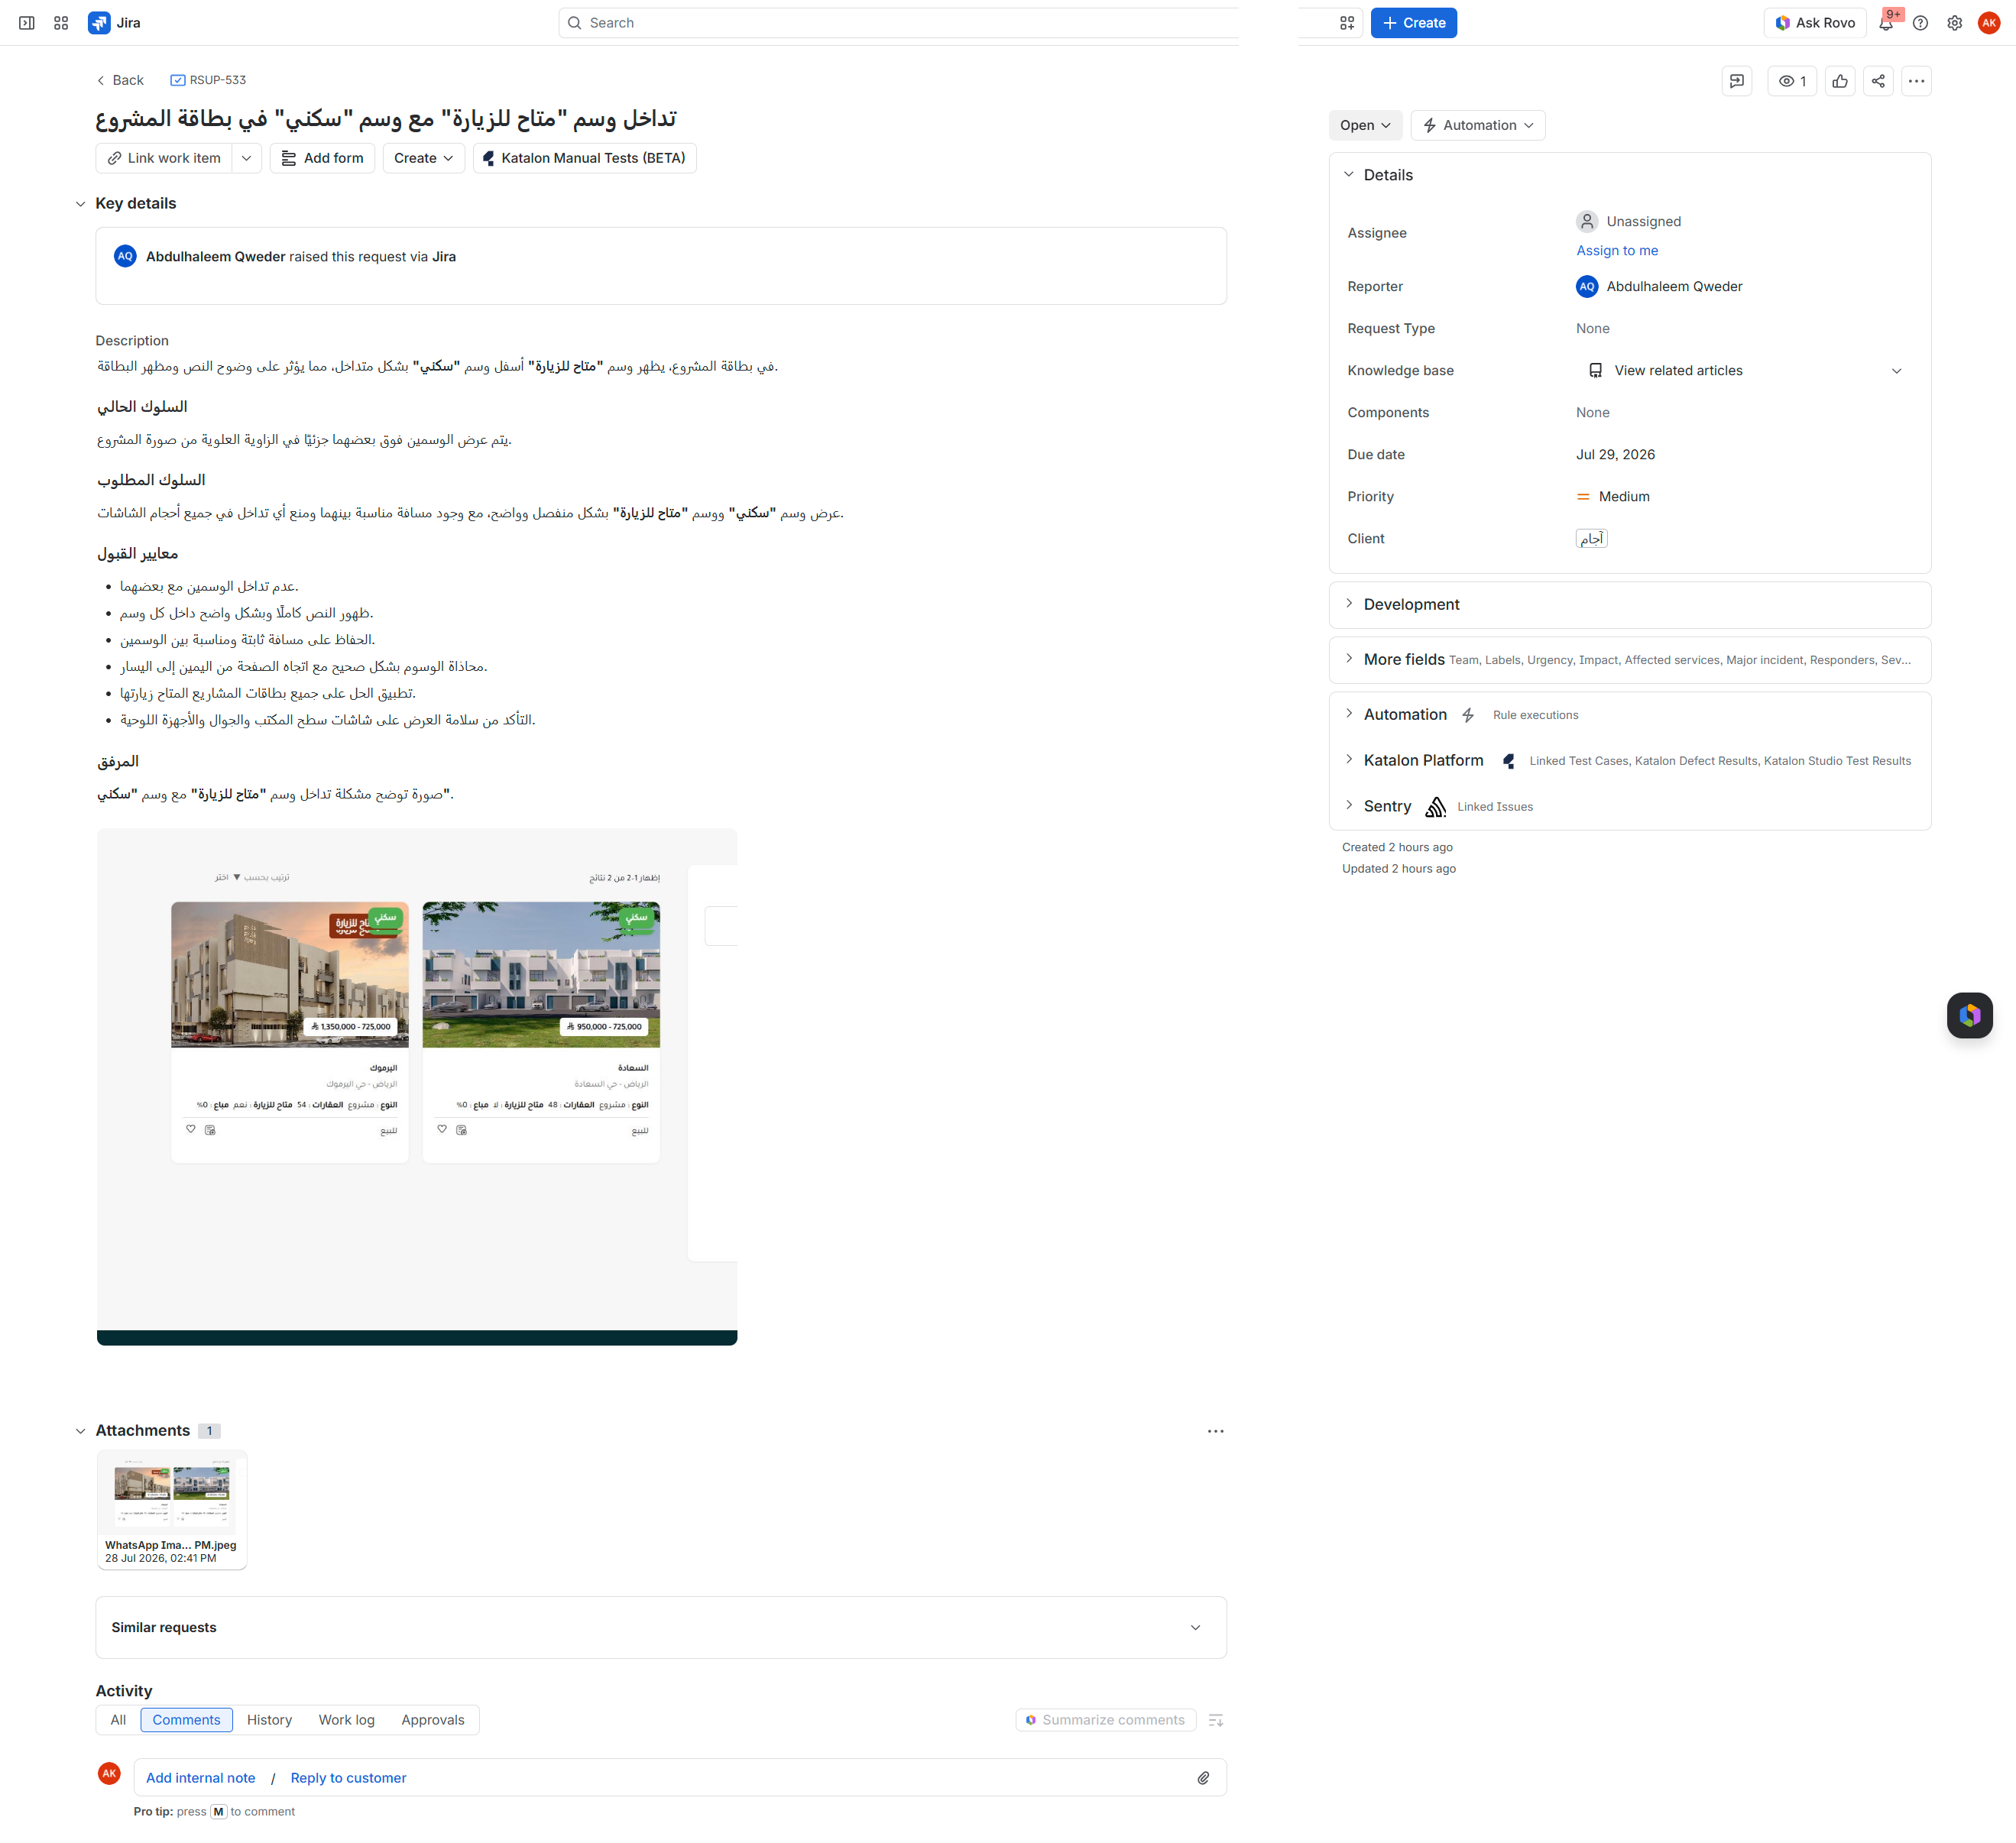Switch to the All activity tab
The width and height of the screenshot is (2016, 1843).
[118, 1720]
